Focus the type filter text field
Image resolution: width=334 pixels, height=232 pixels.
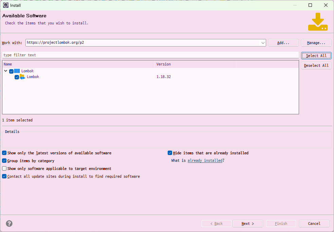(x=150, y=55)
